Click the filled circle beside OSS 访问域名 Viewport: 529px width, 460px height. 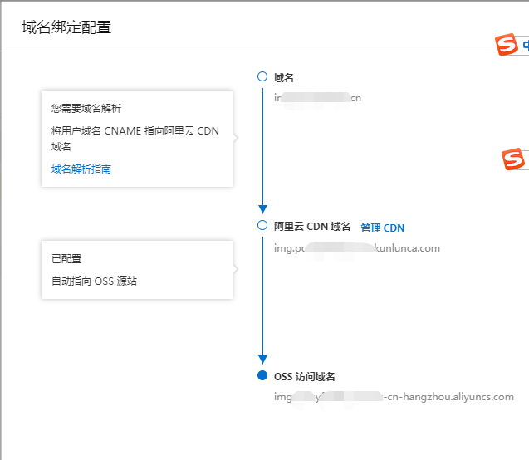pyautogui.click(x=262, y=375)
